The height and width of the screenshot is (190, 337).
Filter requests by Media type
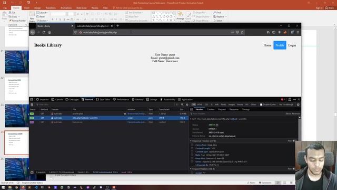pos(240,104)
